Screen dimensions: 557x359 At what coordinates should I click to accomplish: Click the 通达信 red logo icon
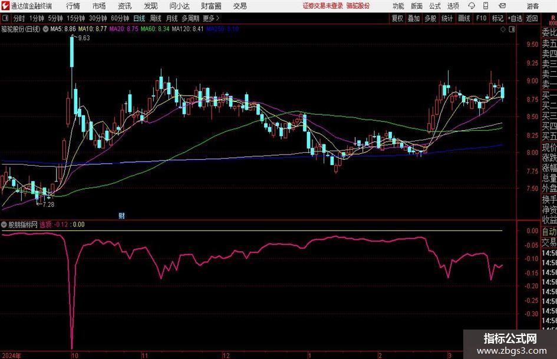click(x=5, y=6)
